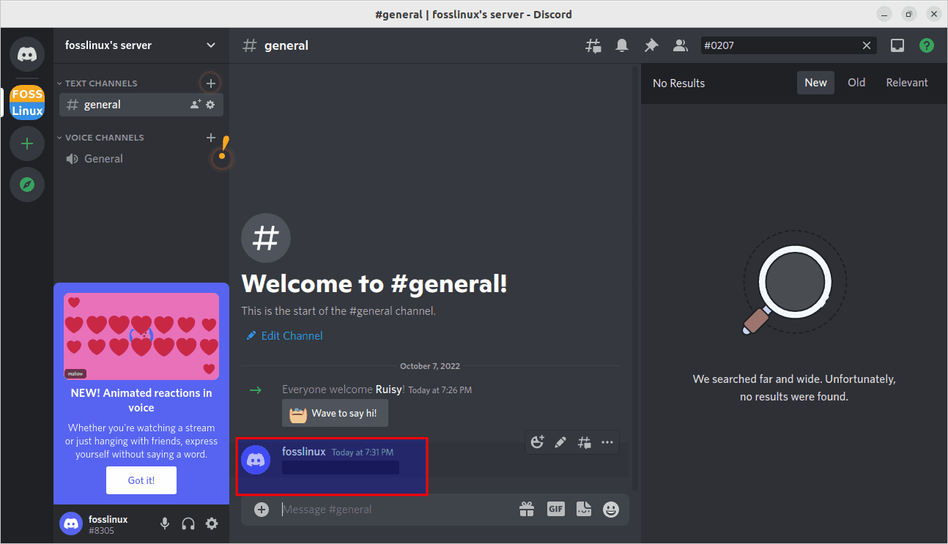Screen dimensions: 948x544
Task: Edit the message with pencil icon
Action: pyautogui.click(x=560, y=442)
